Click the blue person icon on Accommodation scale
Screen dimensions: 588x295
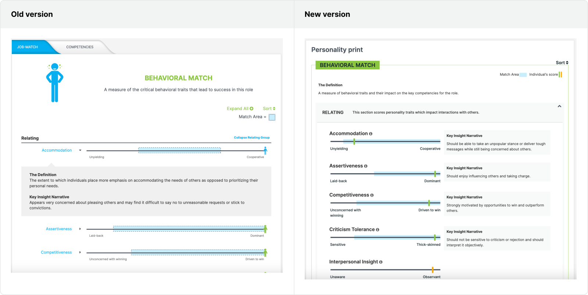[x=265, y=150]
